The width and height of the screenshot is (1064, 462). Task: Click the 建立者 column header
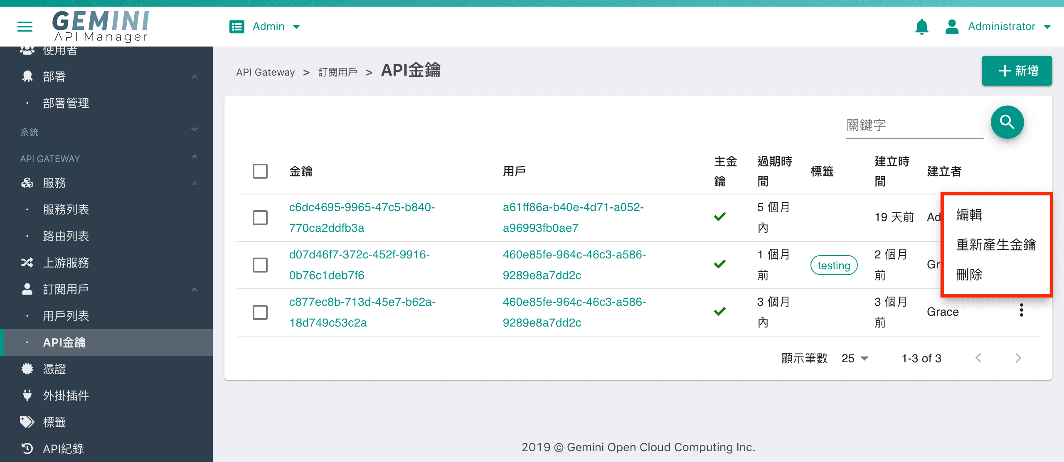(944, 171)
